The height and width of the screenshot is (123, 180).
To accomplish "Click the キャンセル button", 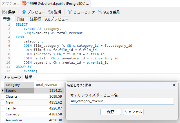I will tap(133, 112).
